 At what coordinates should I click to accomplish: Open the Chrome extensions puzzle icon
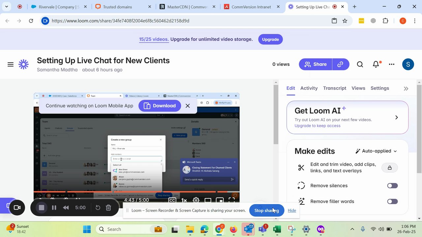(385, 21)
